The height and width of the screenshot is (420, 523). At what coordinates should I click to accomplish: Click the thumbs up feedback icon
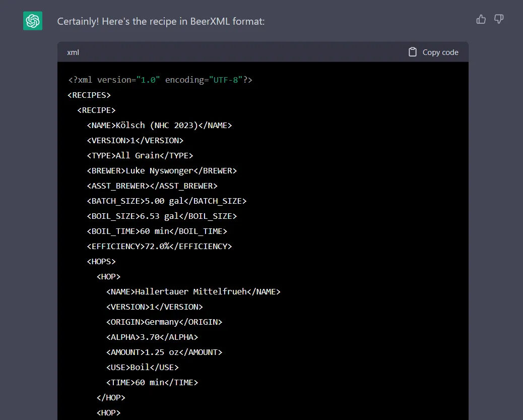pyautogui.click(x=481, y=19)
